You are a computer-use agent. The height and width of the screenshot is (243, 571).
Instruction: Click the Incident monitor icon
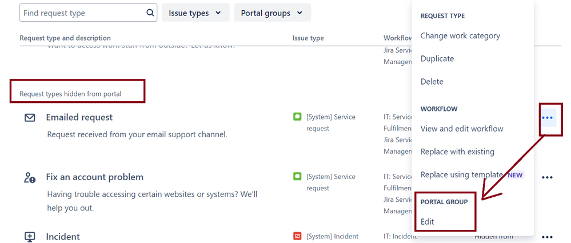pyautogui.click(x=30, y=237)
